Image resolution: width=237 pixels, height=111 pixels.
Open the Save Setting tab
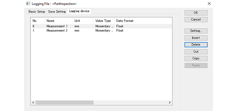pos(57,12)
